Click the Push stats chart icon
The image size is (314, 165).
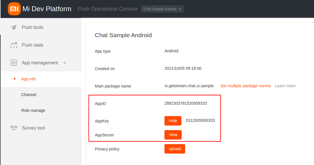[x=14, y=45]
